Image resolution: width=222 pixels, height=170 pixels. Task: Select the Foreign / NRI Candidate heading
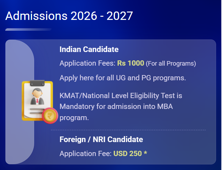(x=101, y=139)
